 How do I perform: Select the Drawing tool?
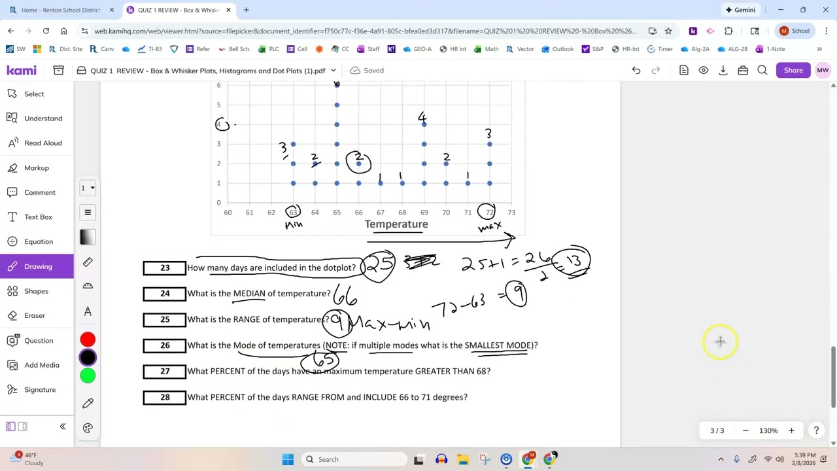[37, 266]
